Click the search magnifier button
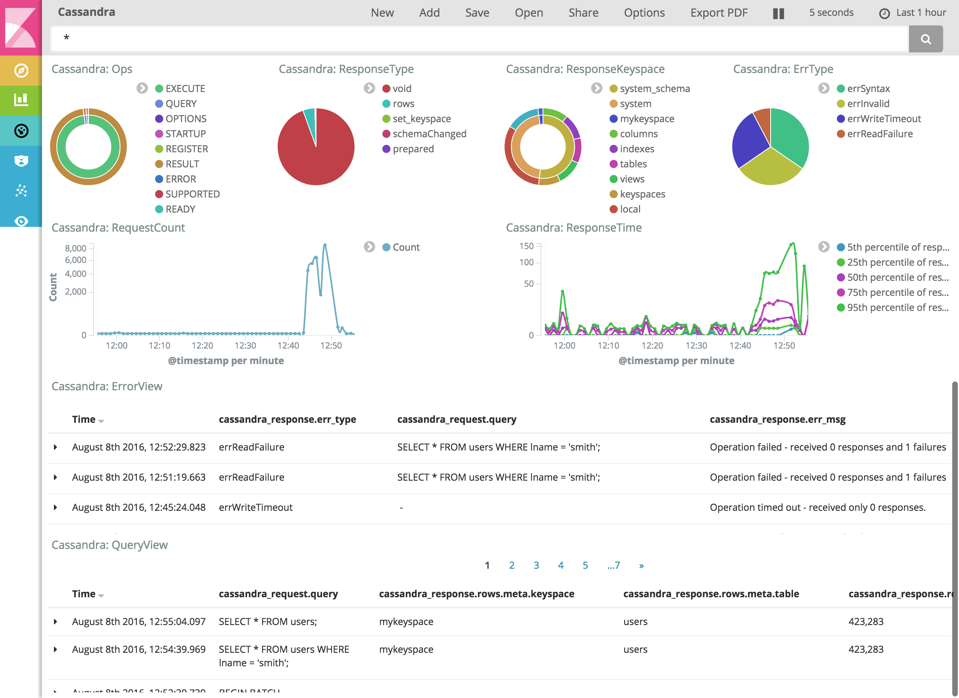959x698 pixels. point(925,39)
